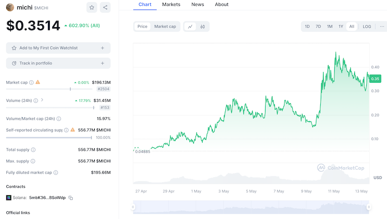Click the 0.04885 starting price label
This screenshot has height=219, width=387.
[x=143, y=152]
